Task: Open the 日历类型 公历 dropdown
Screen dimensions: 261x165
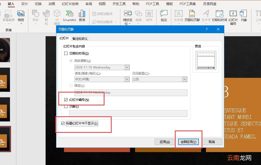Action: 185,79
